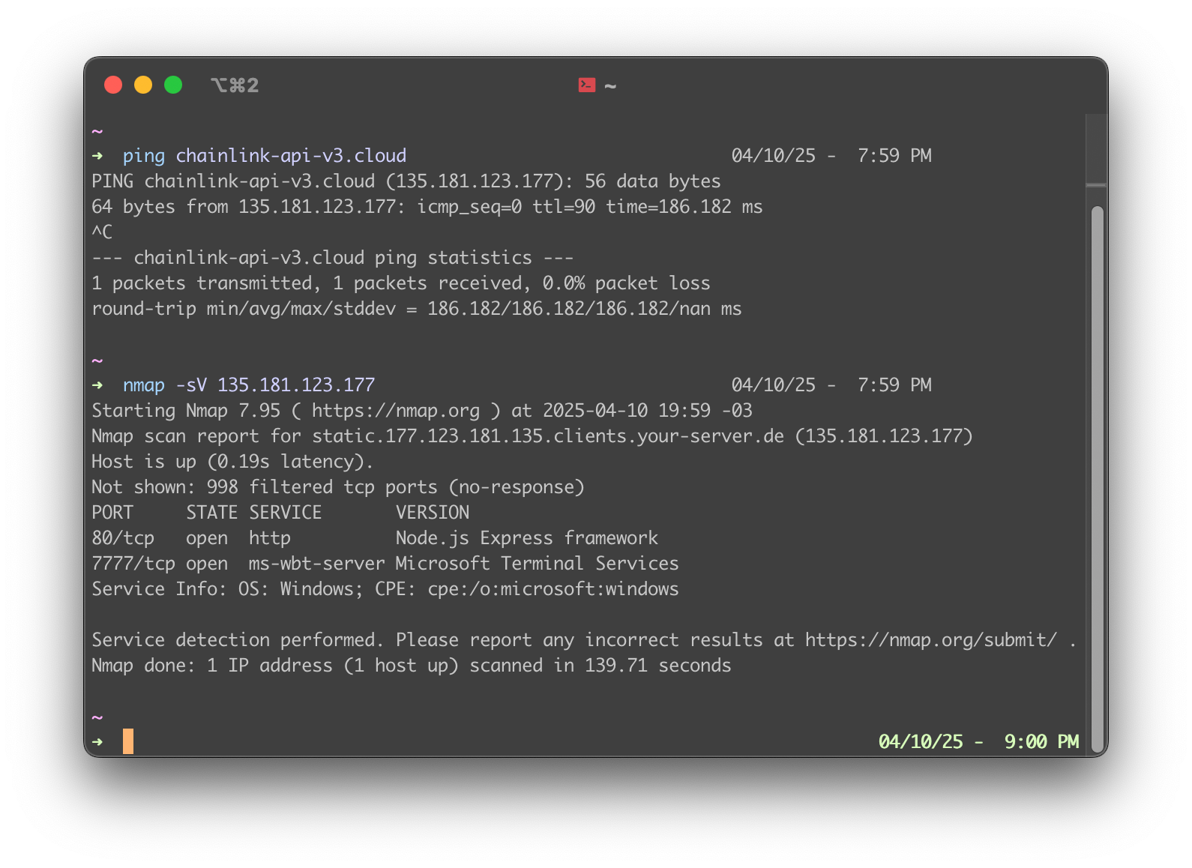Click the 'PORT STATE SERVICE VERSION' header row

click(280, 513)
